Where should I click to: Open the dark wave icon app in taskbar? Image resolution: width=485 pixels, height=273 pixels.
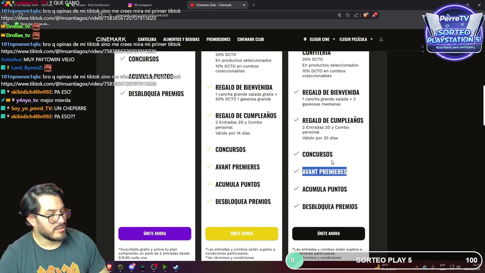(x=142, y=267)
